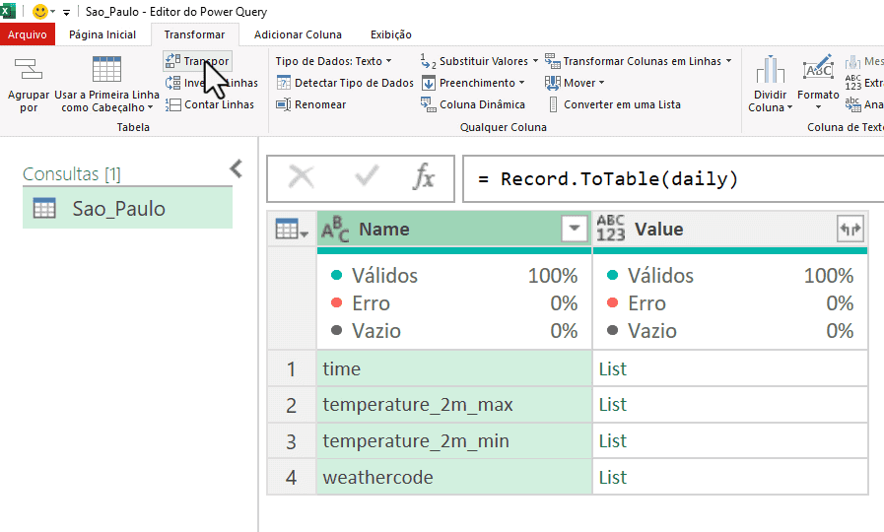The image size is (884, 532).
Task: Expand Substituir Valores dropdown
Action: click(534, 61)
